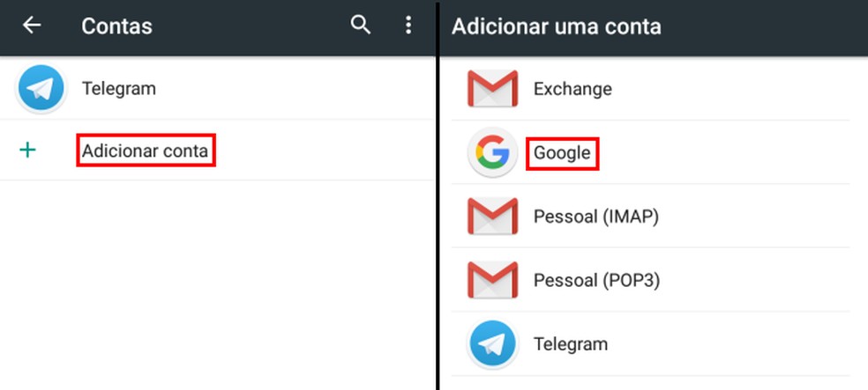
Task: Select the "Adicionar conta" label
Action: click(x=146, y=151)
